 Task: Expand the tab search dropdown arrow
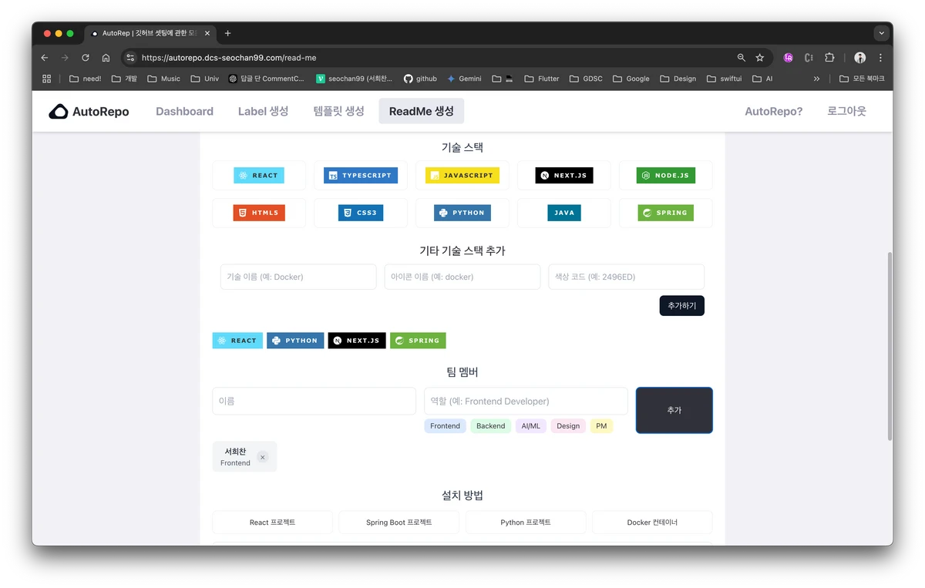point(881,33)
